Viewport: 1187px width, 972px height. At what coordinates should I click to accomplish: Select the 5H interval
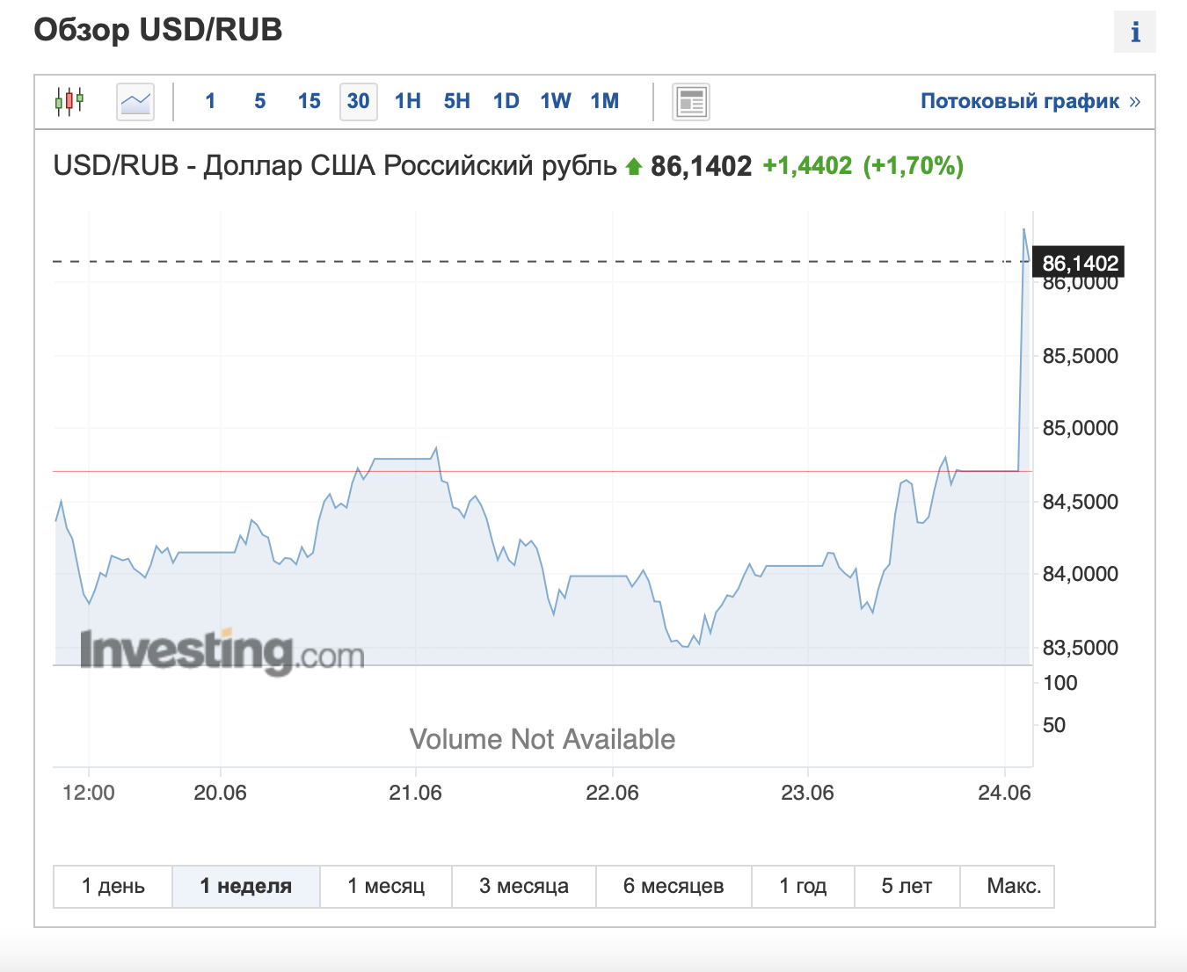pyautogui.click(x=457, y=101)
